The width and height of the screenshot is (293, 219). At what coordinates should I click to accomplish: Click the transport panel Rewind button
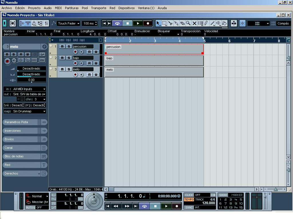pyautogui.click(x=116, y=206)
